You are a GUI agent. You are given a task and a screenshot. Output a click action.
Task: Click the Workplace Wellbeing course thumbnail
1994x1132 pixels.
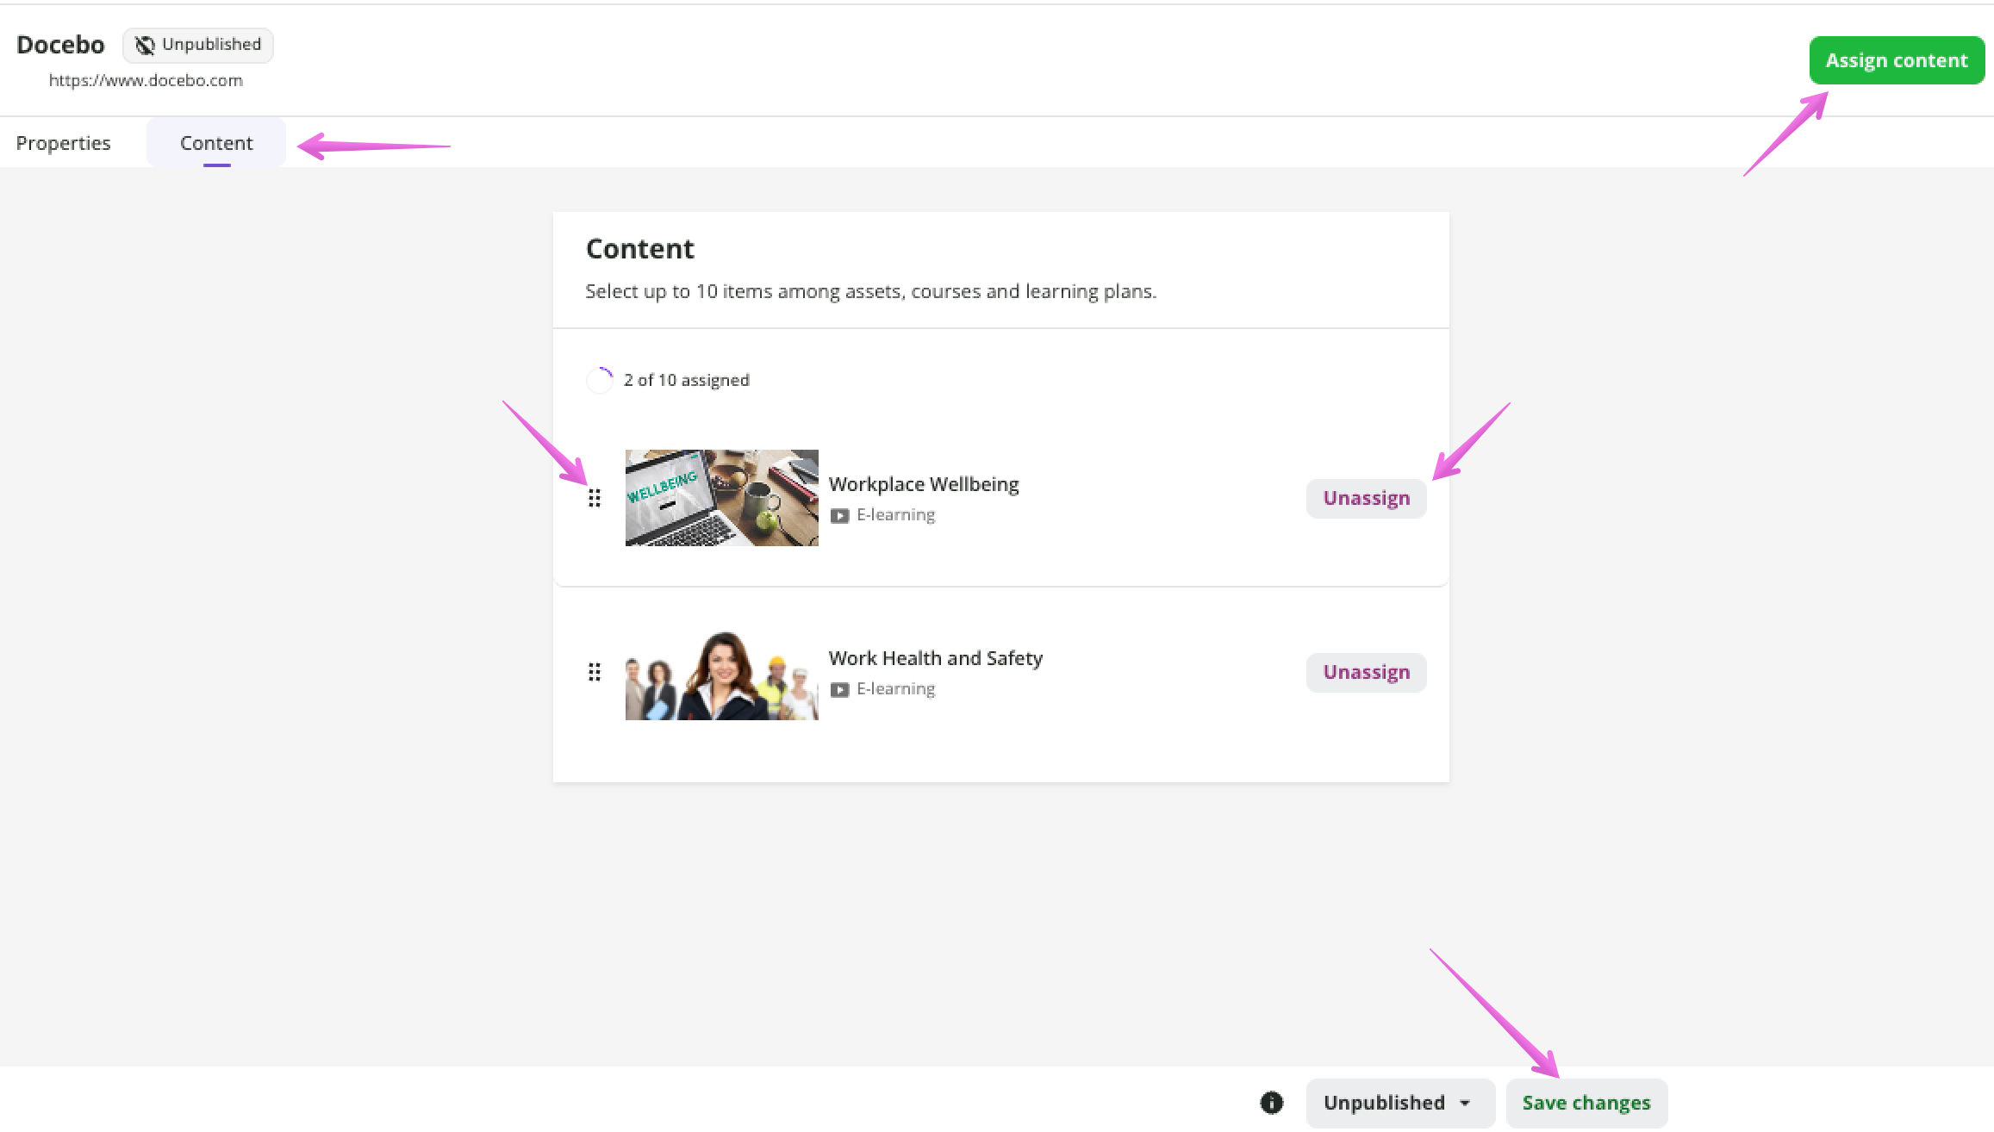click(721, 498)
